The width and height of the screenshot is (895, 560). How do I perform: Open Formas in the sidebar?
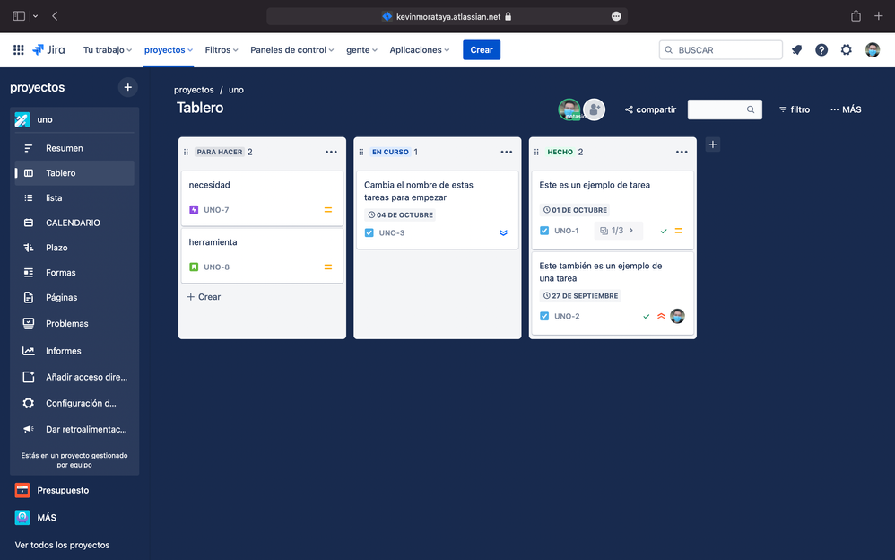(x=74, y=273)
